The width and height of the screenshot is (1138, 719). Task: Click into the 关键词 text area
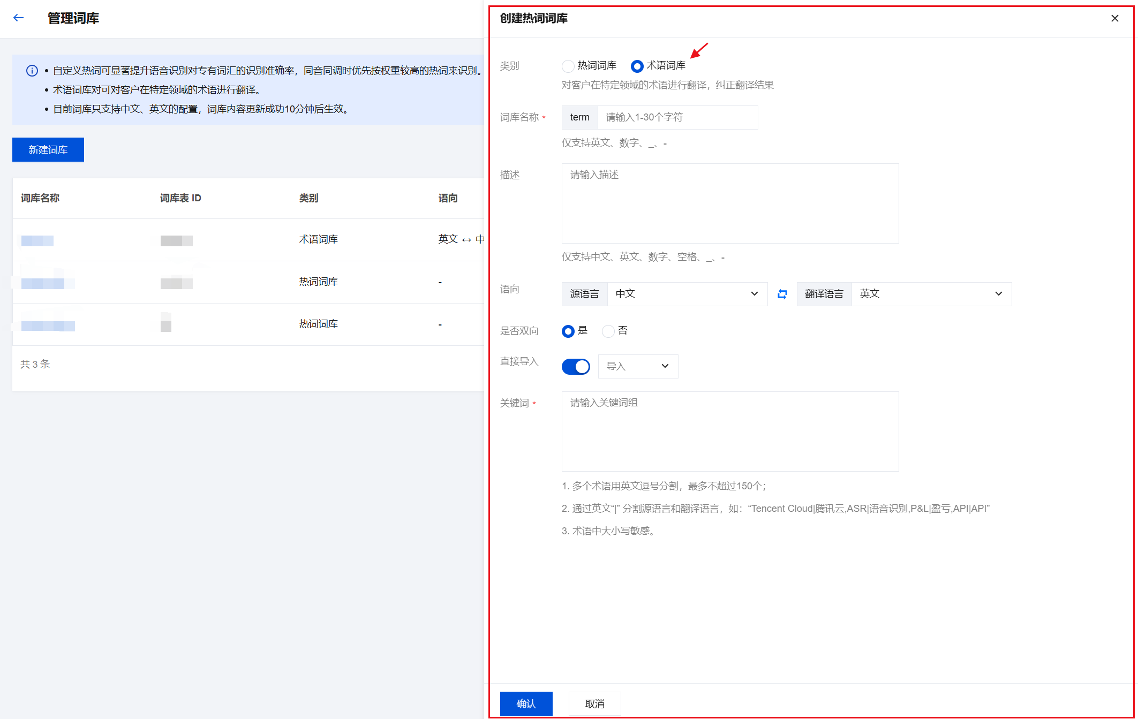click(730, 432)
